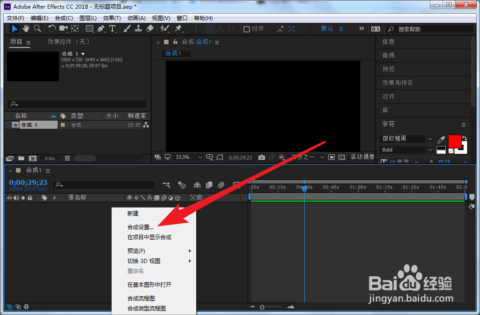The width and height of the screenshot is (480, 315).
Task: Click the red fill color swatch
Action: pyautogui.click(x=454, y=142)
